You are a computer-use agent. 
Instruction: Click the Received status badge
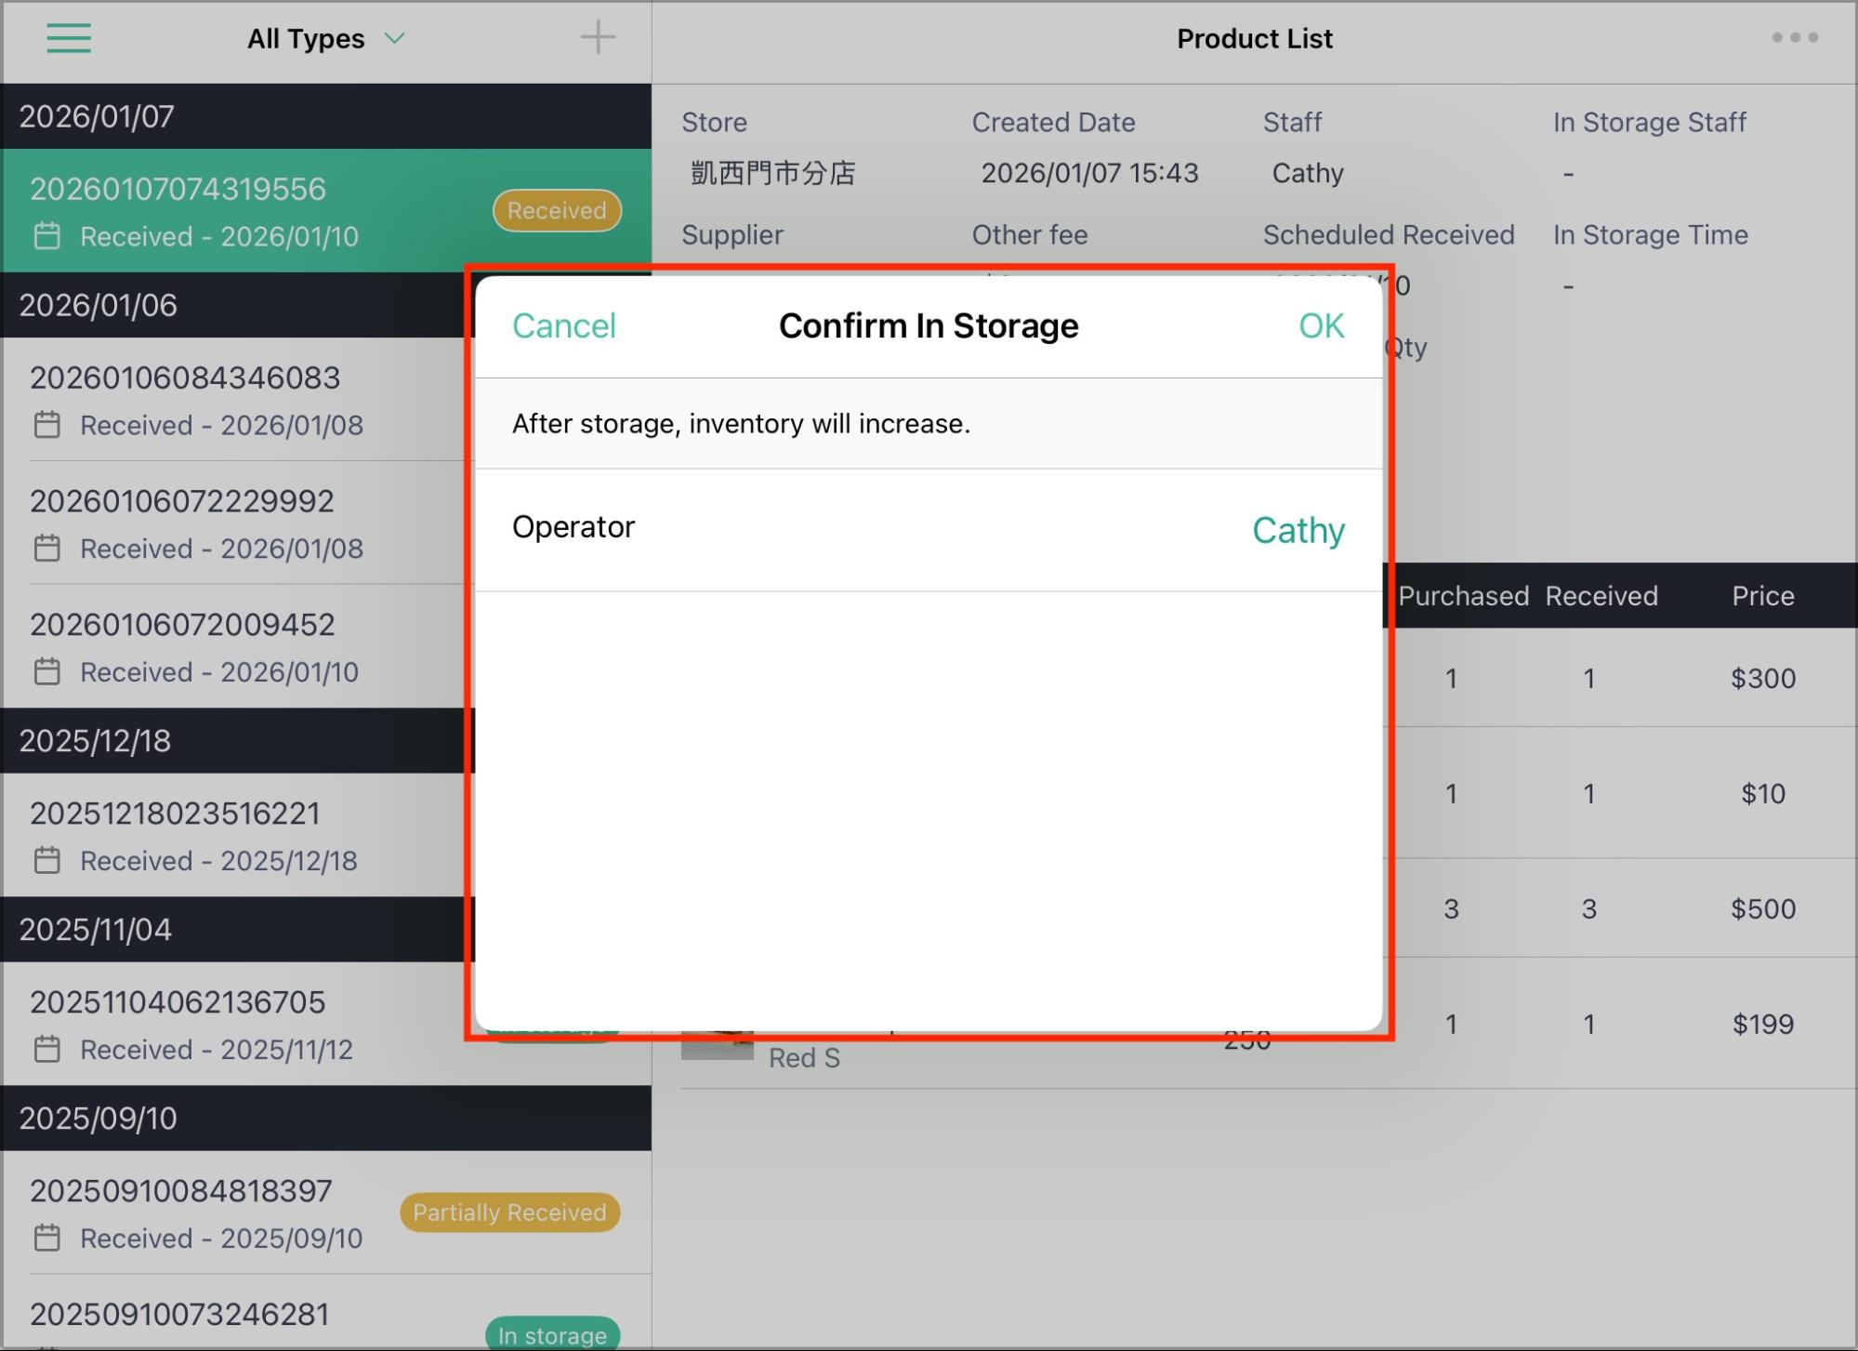point(557,210)
